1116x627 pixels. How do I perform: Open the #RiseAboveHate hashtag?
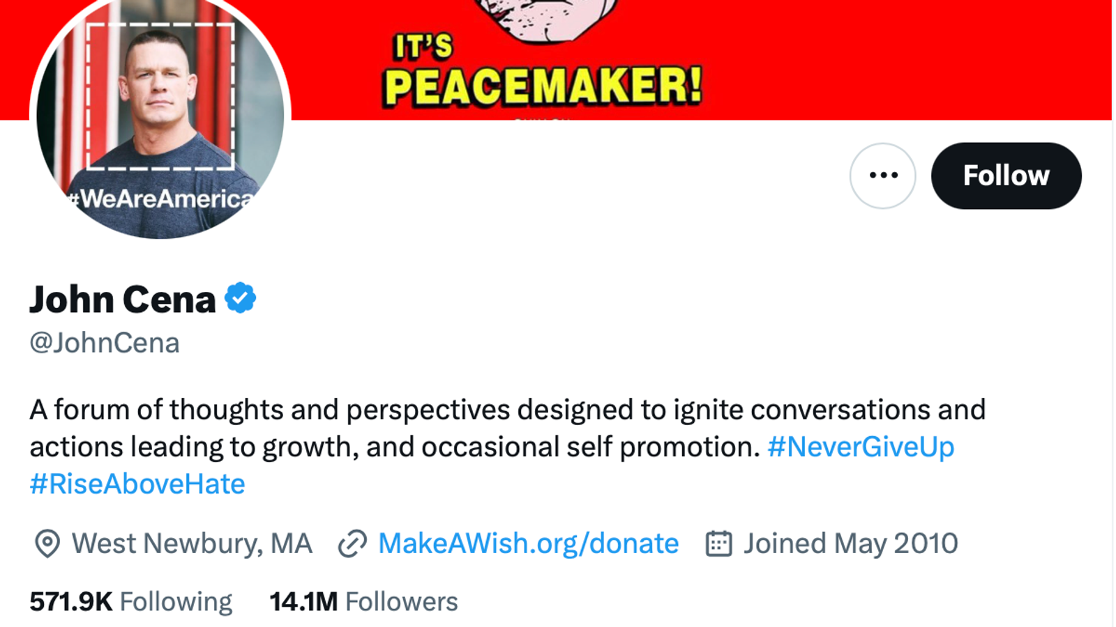tap(137, 483)
